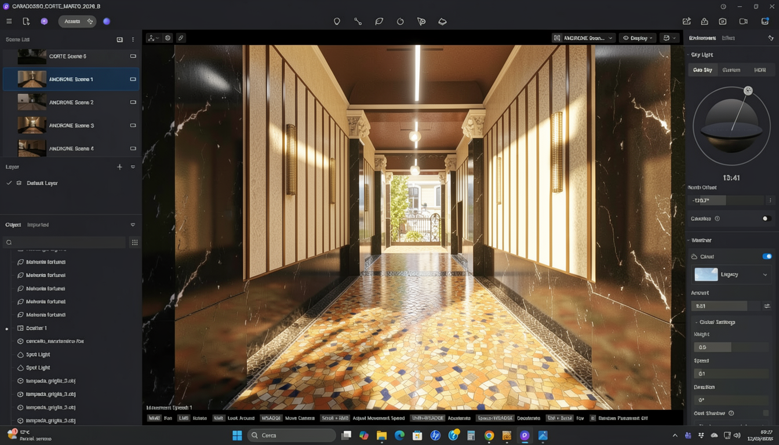Add a new layer with plus icon
The image size is (779, 445).
pos(119,167)
